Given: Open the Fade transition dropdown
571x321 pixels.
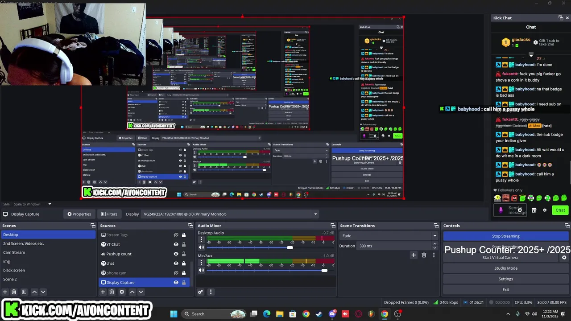Looking at the screenshot, I should pos(389,236).
